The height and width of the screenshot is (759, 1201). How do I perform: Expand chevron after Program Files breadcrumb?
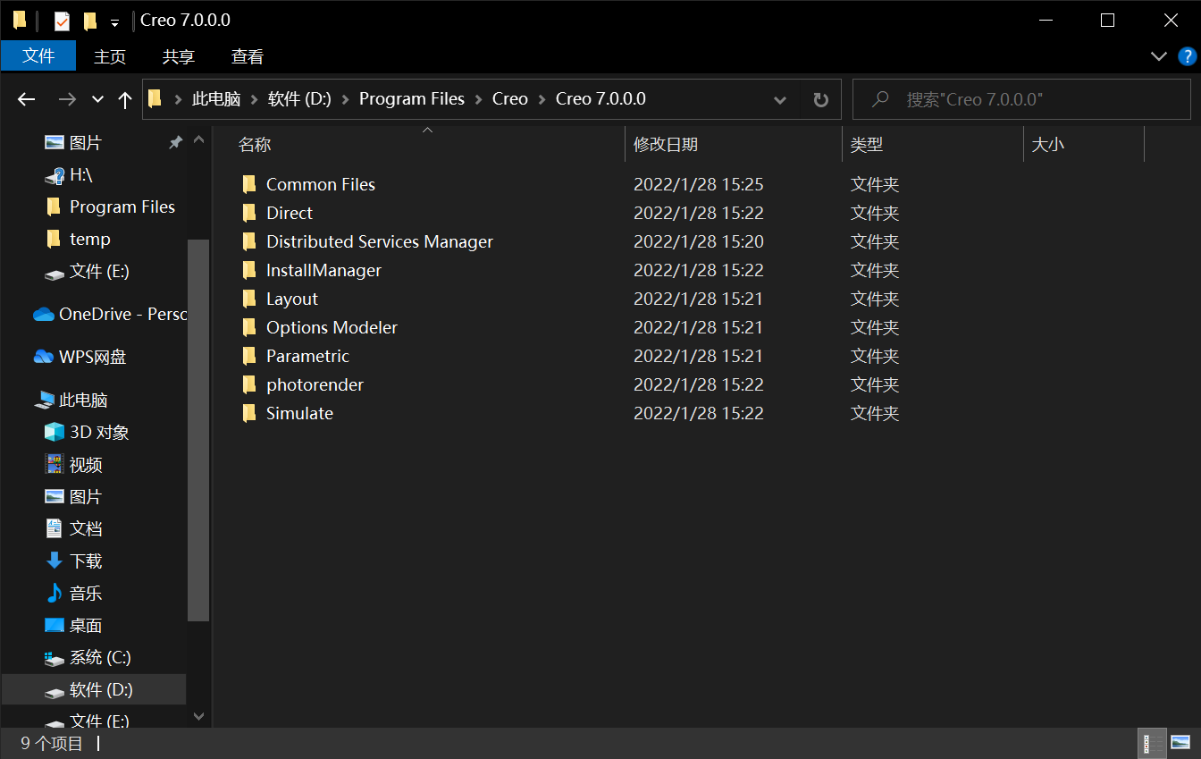tap(479, 99)
